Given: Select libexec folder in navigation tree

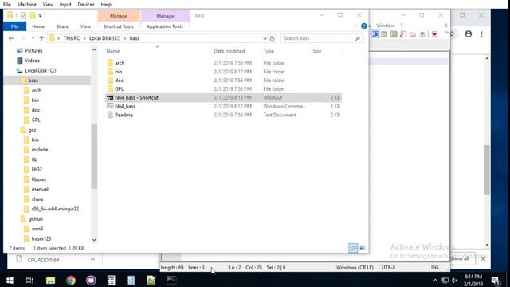Looking at the screenshot, I should coord(39,179).
